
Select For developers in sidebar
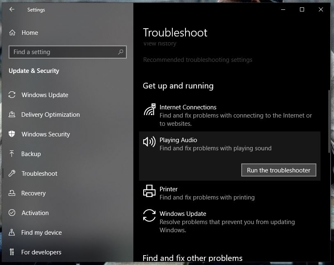(41, 252)
